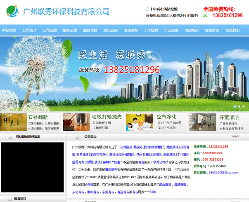
Task: Select the first banner carousel indicator dot
Action: coord(235,106)
